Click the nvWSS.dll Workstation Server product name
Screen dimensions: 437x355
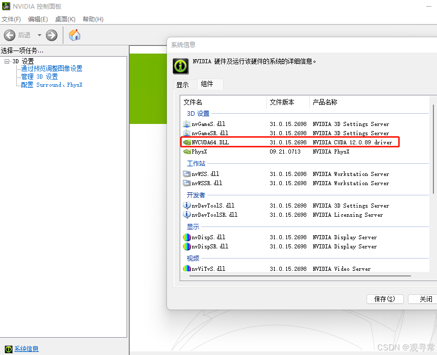351,174
